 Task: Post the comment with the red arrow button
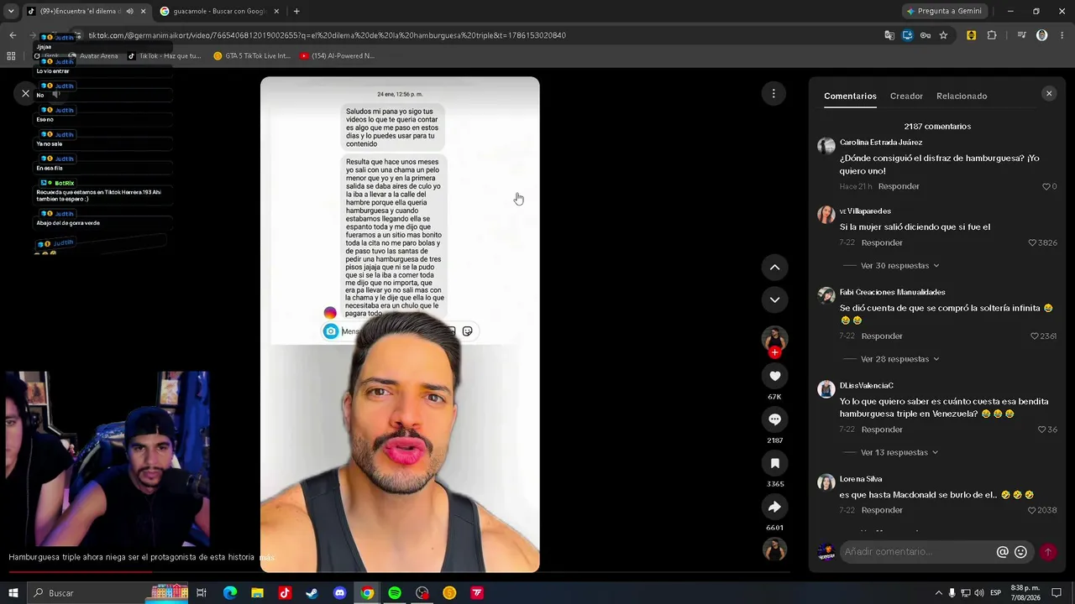(x=1047, y=552)
